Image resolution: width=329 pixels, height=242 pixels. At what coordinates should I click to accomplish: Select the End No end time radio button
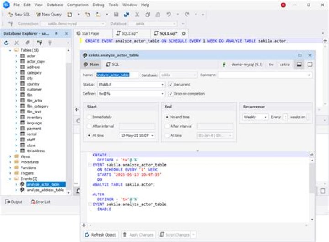[167, 117]
